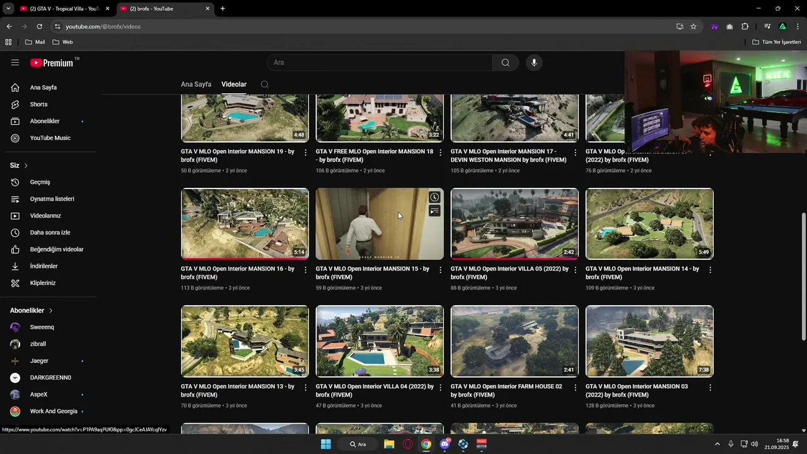Open Chrome three-dot menu
Image resolution: width=807 pixels, height=454 pixels.
click(798, 26)
